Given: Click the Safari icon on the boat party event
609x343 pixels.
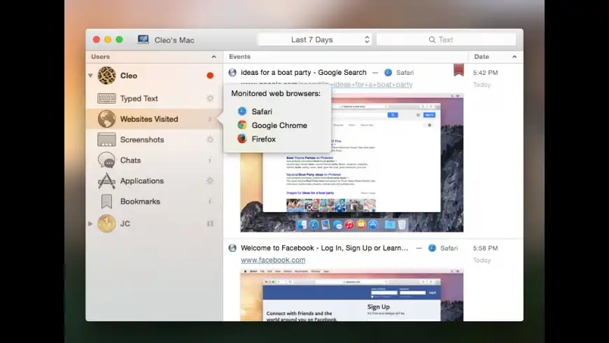Looking at the screenshot, I should coord(388,73).
